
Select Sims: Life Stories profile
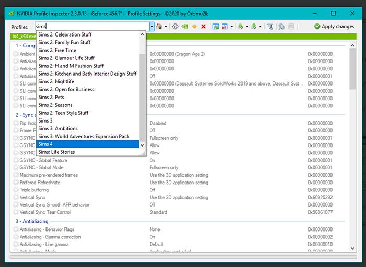(x=87, y=152)
